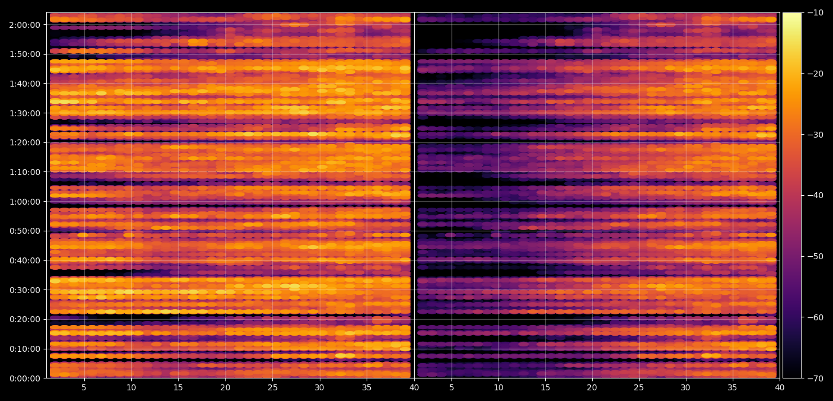Click x-axis label 35 under right heatmap

tap(733, 387)
